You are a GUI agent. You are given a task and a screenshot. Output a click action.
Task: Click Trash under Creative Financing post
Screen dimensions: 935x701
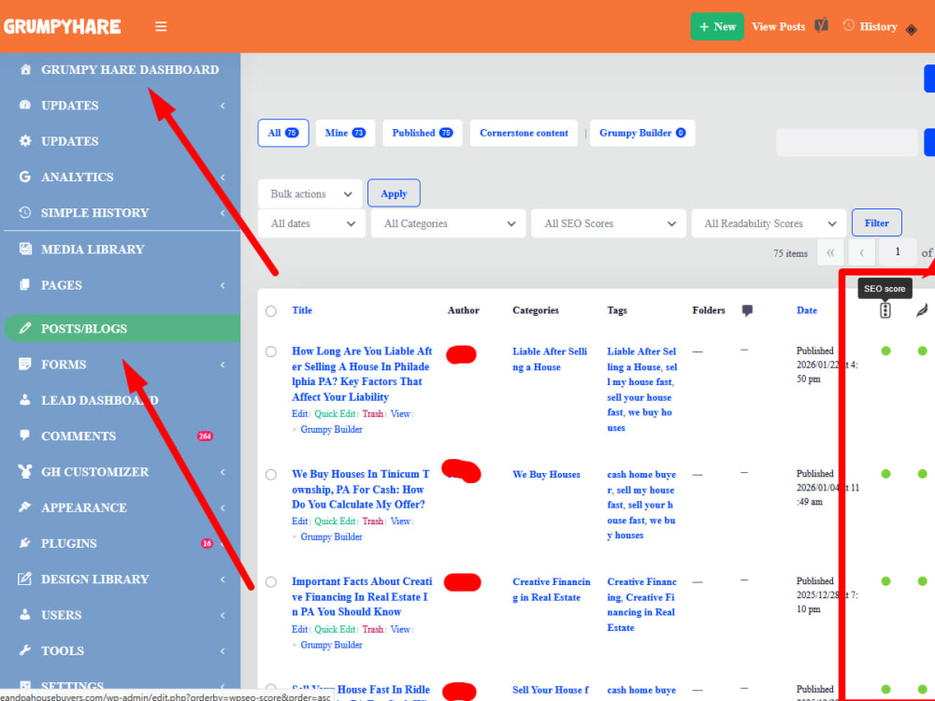(373, 629)
